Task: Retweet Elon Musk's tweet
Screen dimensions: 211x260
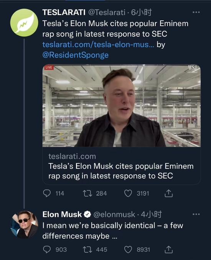Action: (87, 249)
